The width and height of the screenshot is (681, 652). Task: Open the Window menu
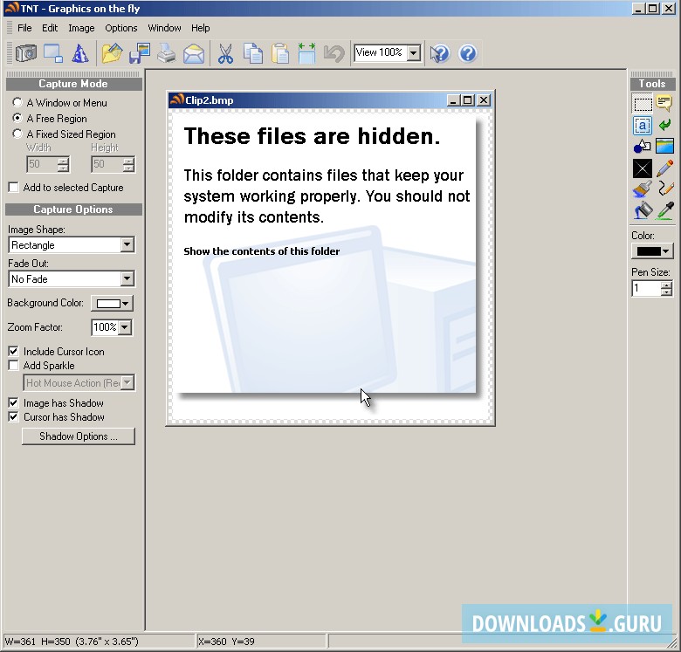(164, 28)
